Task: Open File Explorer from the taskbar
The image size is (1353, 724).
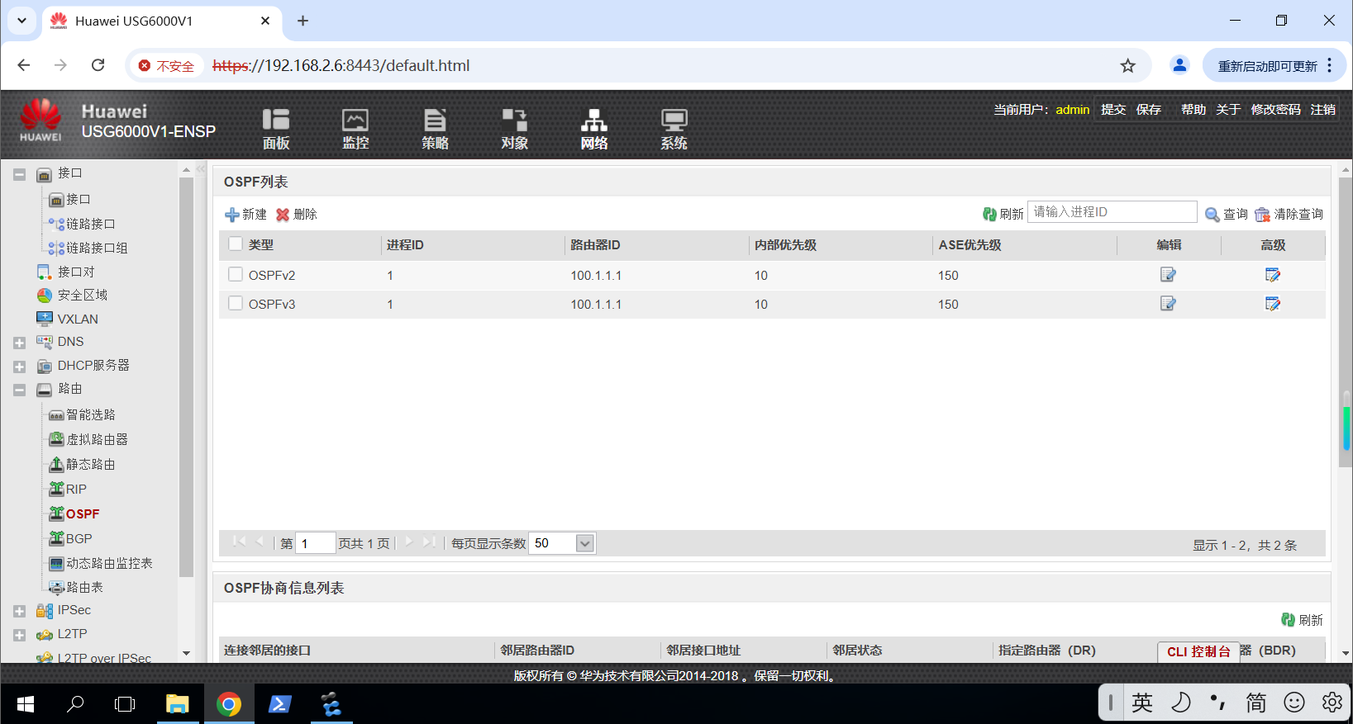Action: [177, 704]
